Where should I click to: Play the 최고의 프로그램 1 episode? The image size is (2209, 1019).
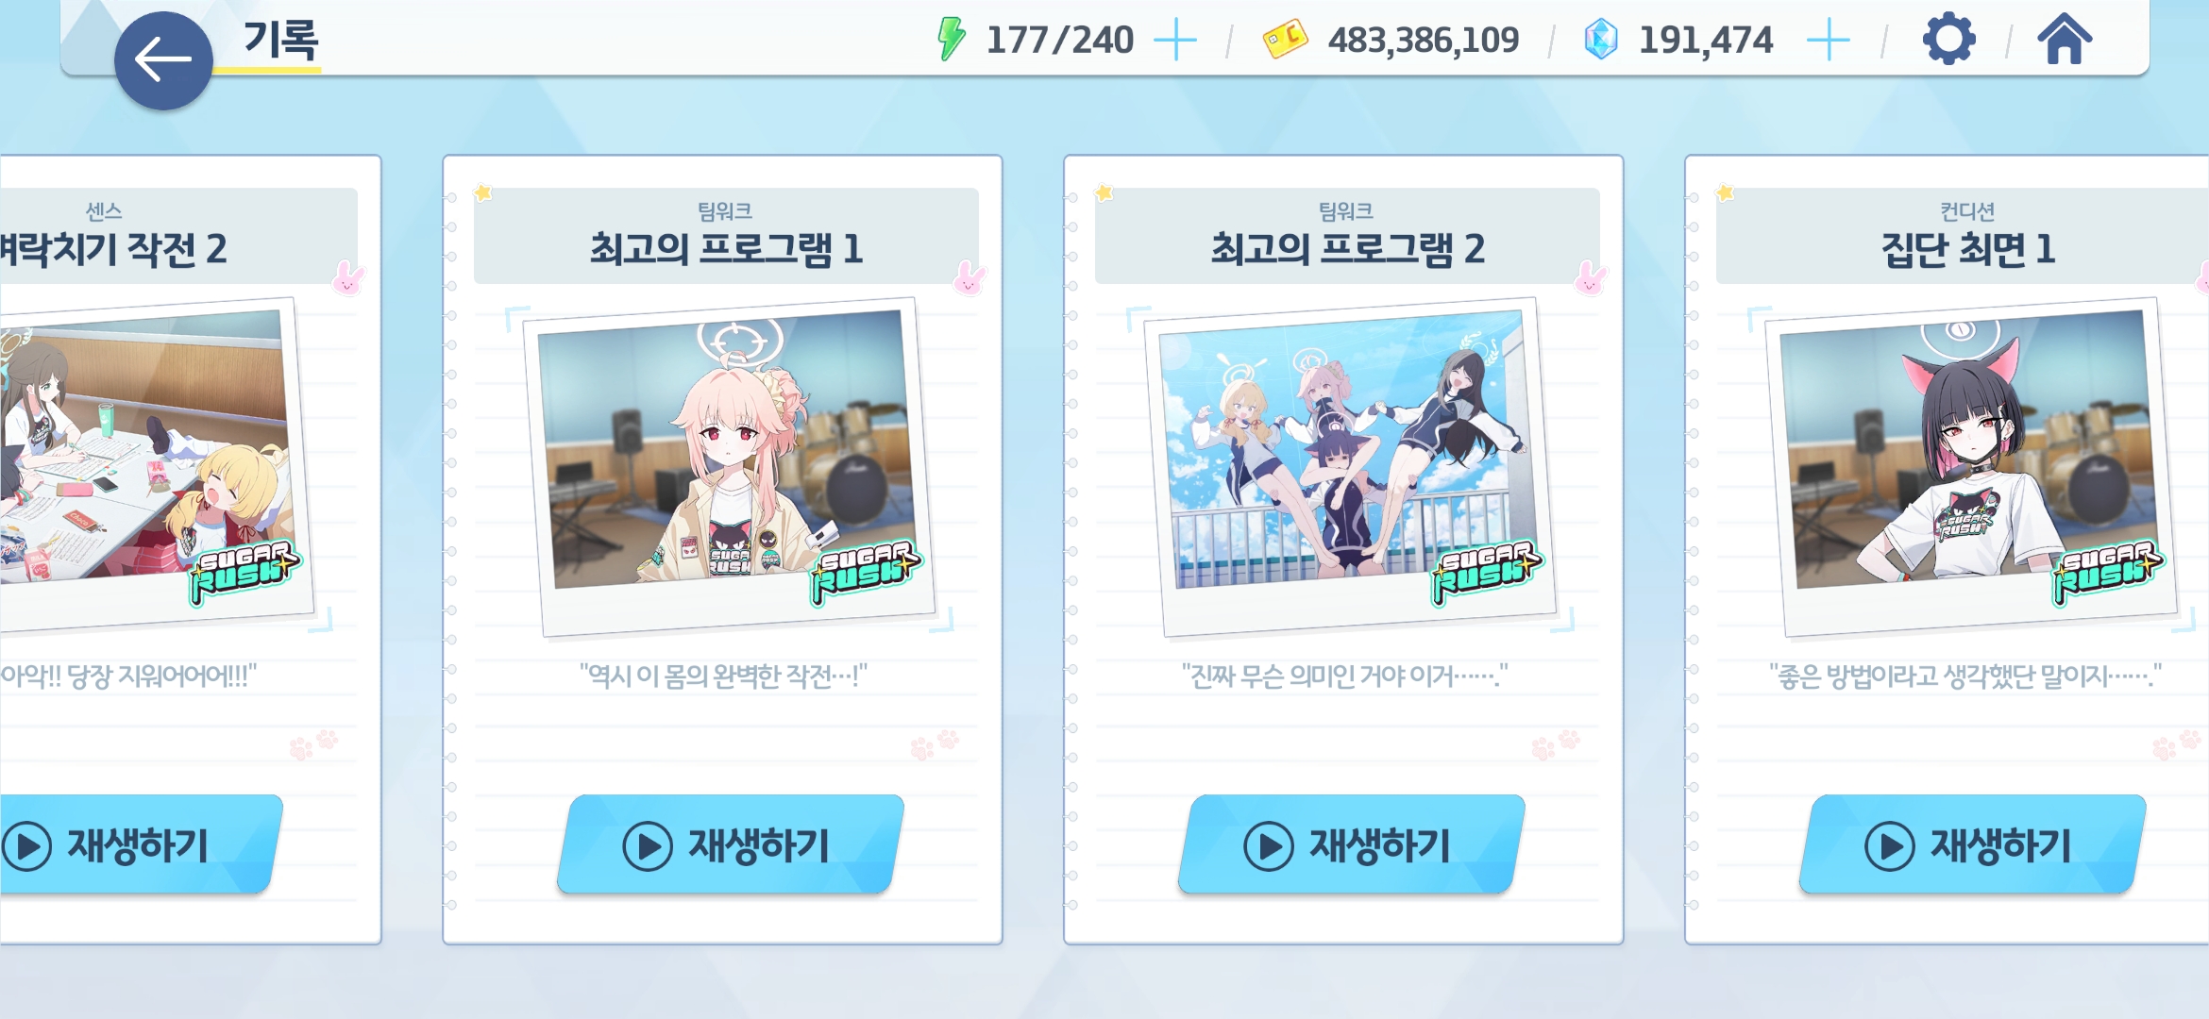[x=730, y=844]
